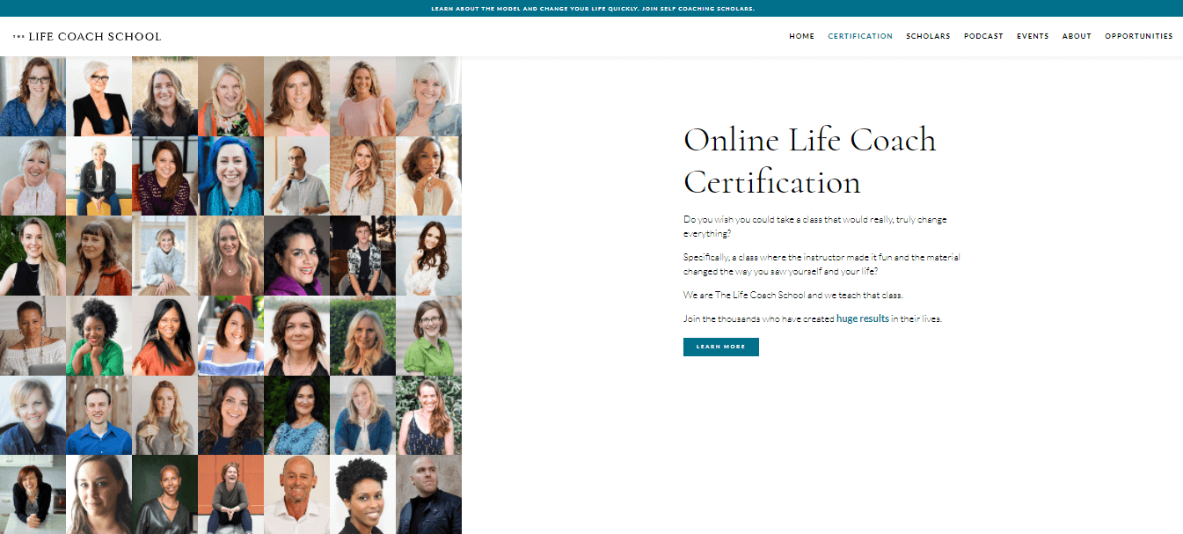Open the photo of bald man in dark jacket
Viewport: 1183px width, 534px height.
click(428, 494)
